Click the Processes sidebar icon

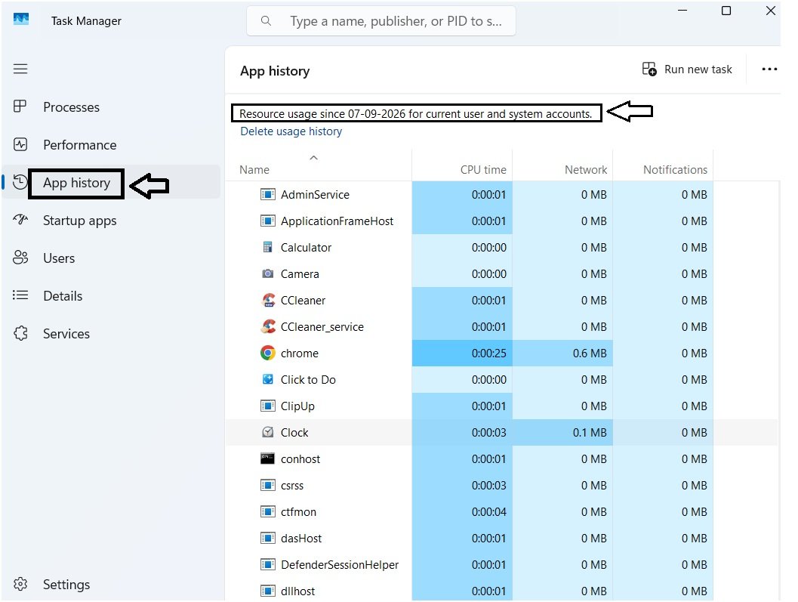[20, 107]
